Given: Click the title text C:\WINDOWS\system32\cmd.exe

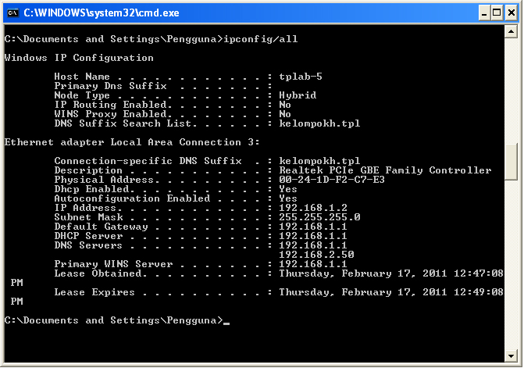Looking at the screenshot, I should [x=102, y=13].
